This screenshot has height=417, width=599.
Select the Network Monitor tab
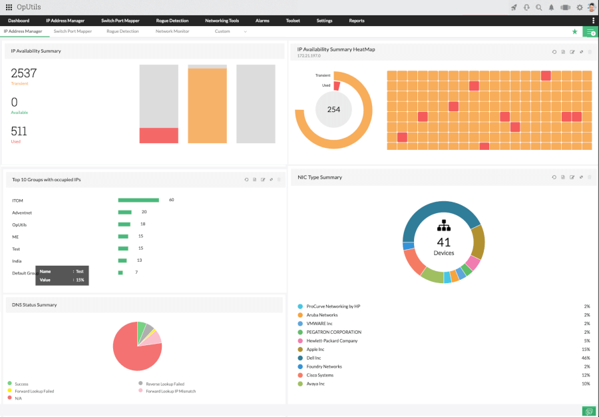(x=172, y=31)
